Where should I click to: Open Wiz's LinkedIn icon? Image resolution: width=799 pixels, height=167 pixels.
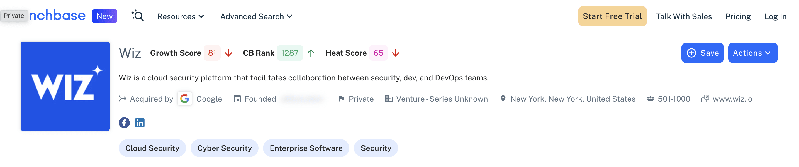pyautogui.click(x=140, y=123)
